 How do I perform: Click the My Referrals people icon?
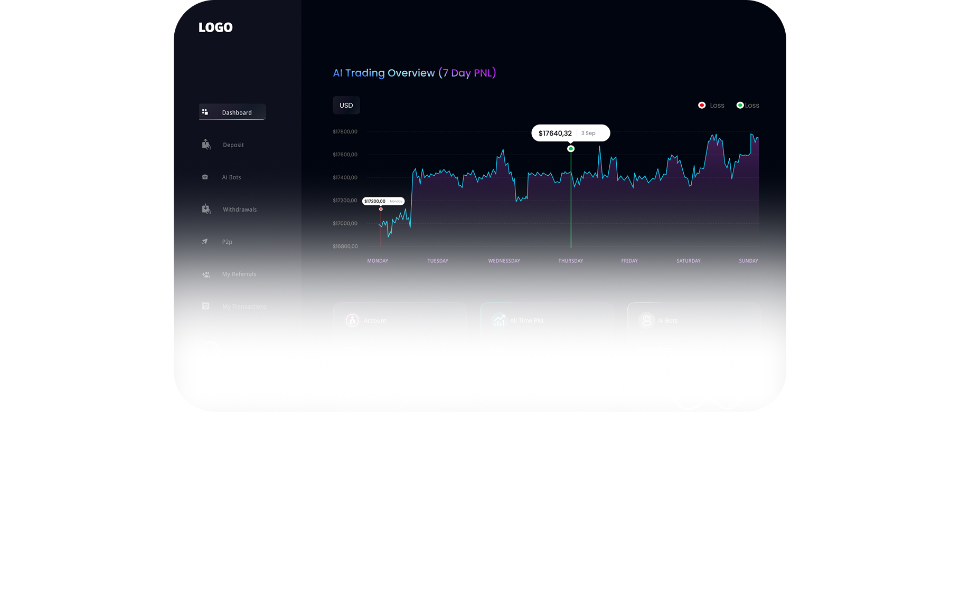click(206, 274)
